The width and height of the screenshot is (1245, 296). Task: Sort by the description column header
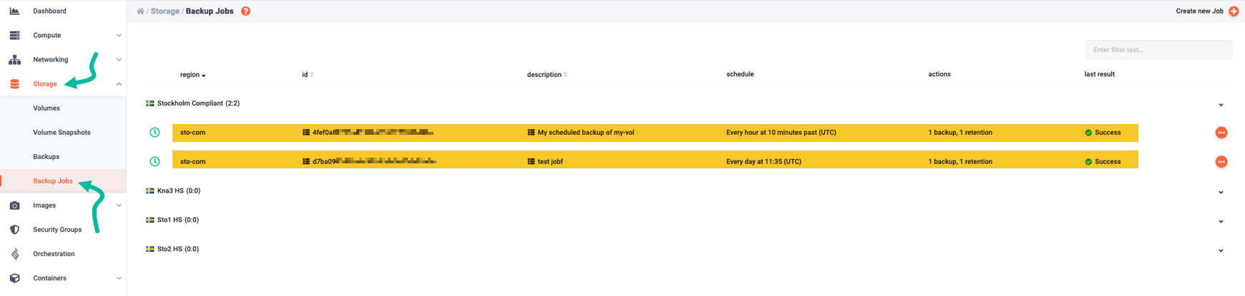[547, 75]
